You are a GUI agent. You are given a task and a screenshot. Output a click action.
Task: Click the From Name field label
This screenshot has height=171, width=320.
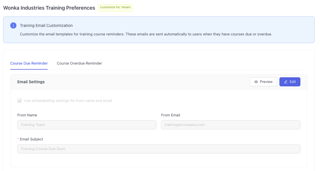(27, 115)
